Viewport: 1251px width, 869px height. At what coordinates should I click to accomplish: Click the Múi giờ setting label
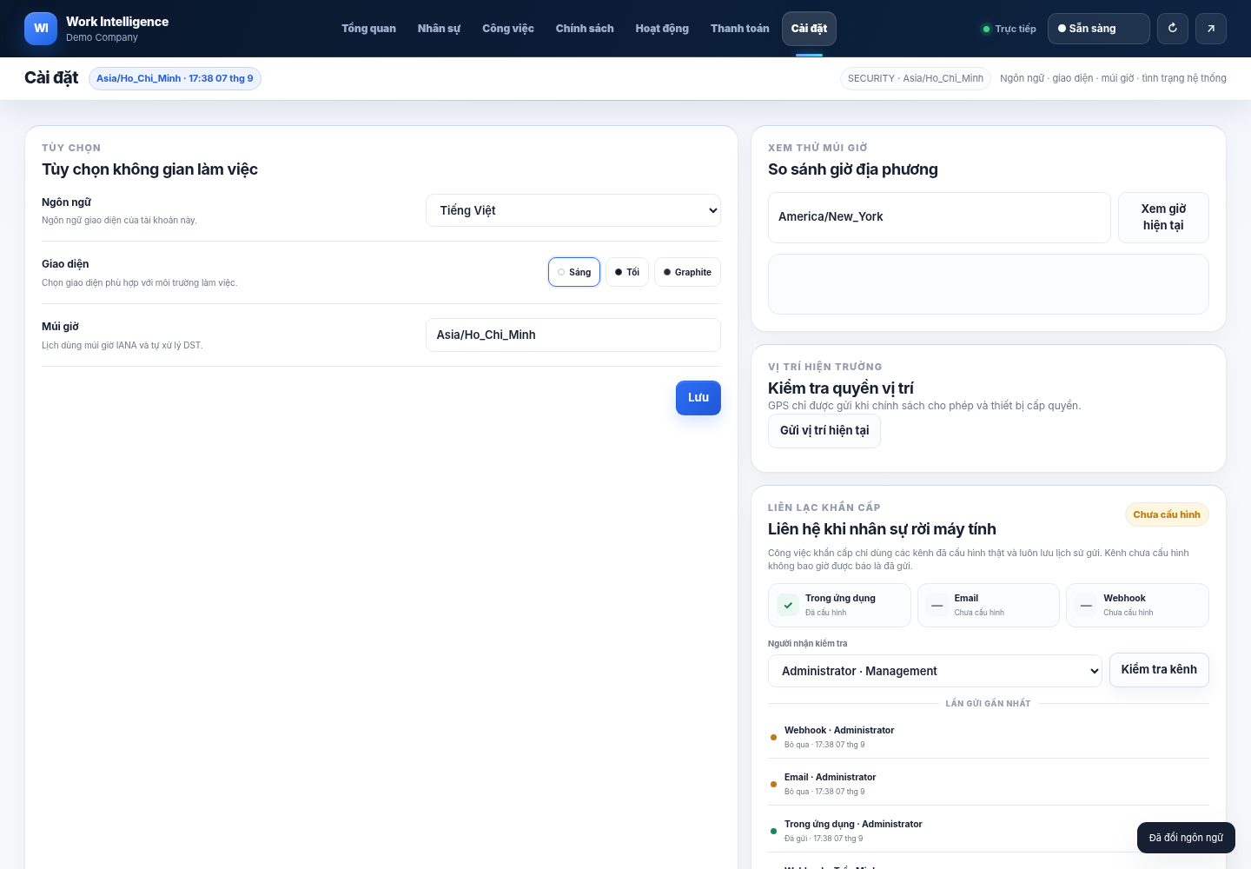pyautogui.click(x=60, y=327)
